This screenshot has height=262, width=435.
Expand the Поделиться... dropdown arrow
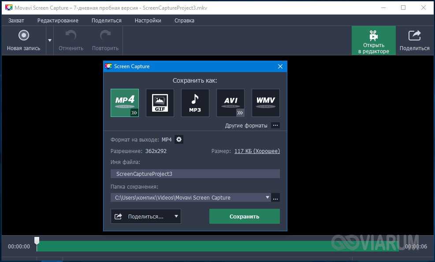pyautogui.click(x=176, y=216)
